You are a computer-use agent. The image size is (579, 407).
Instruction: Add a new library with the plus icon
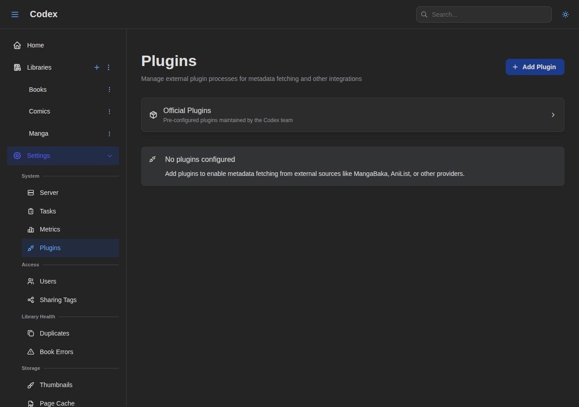click(97, 67)
